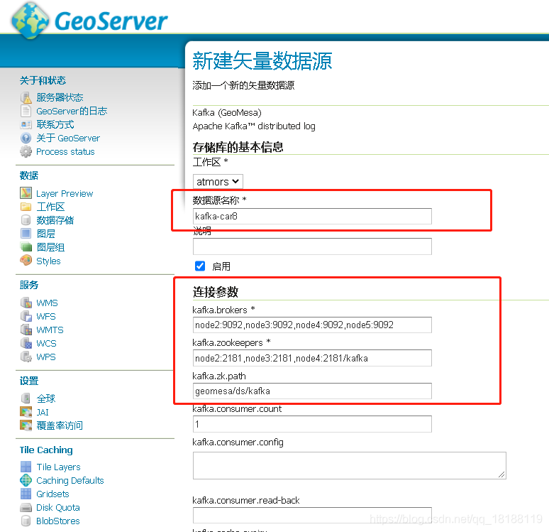Click the data source name field kafka-car8
Viewport: 549px width, 532px height.
(x=312, y=217)
